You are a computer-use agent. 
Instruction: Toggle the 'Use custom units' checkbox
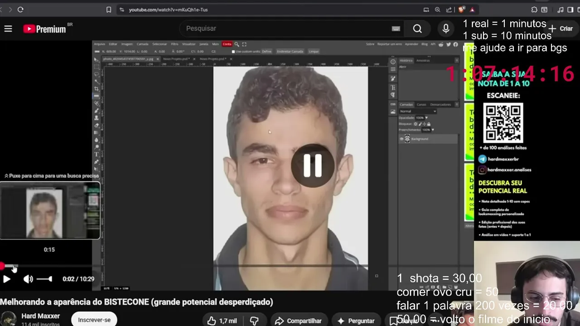tap(233, 52)
